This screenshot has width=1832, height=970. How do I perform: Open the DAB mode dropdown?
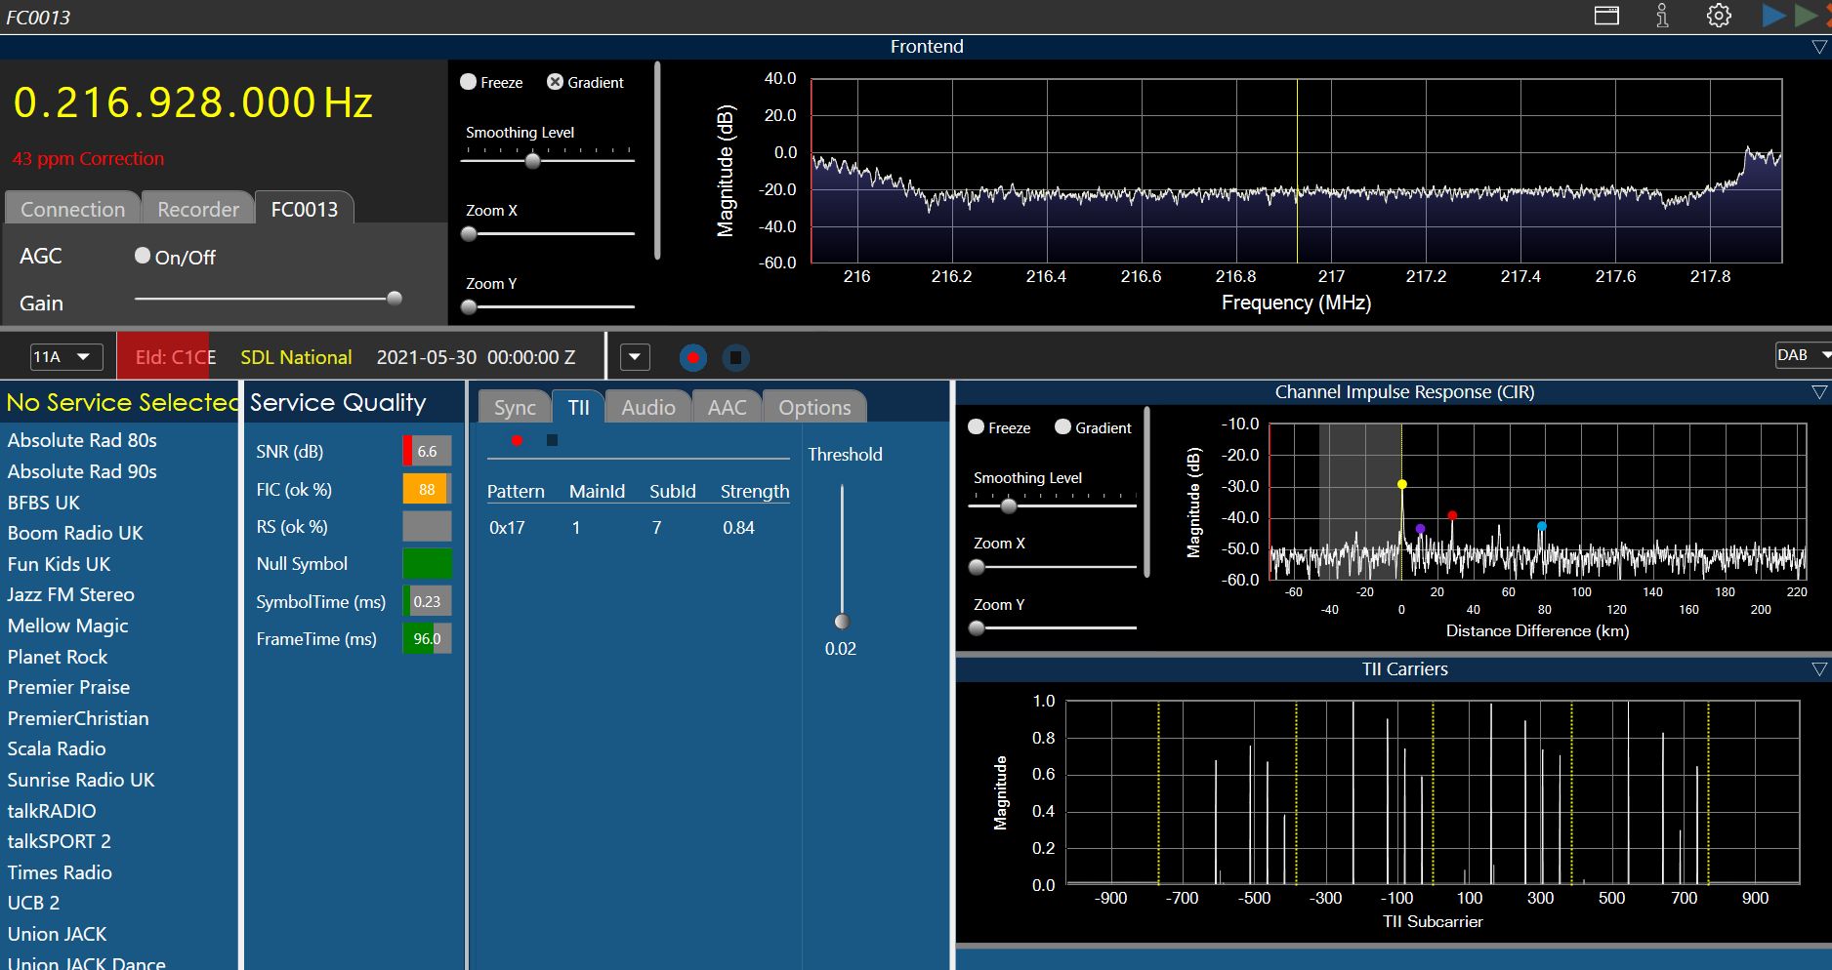(1803, 355)
